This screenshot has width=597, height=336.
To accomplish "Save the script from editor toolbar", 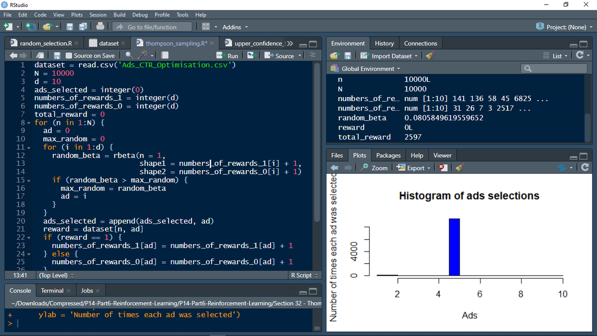I will (57, 56).
